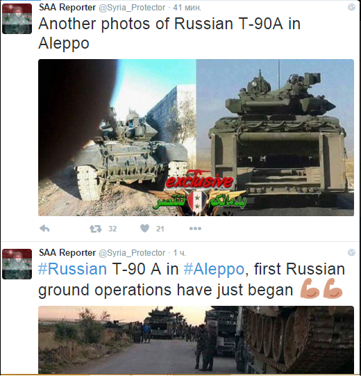The image size is (361, 376).
Task: Click the globe icon on the first tweet
Action: [x=351, y=7]
